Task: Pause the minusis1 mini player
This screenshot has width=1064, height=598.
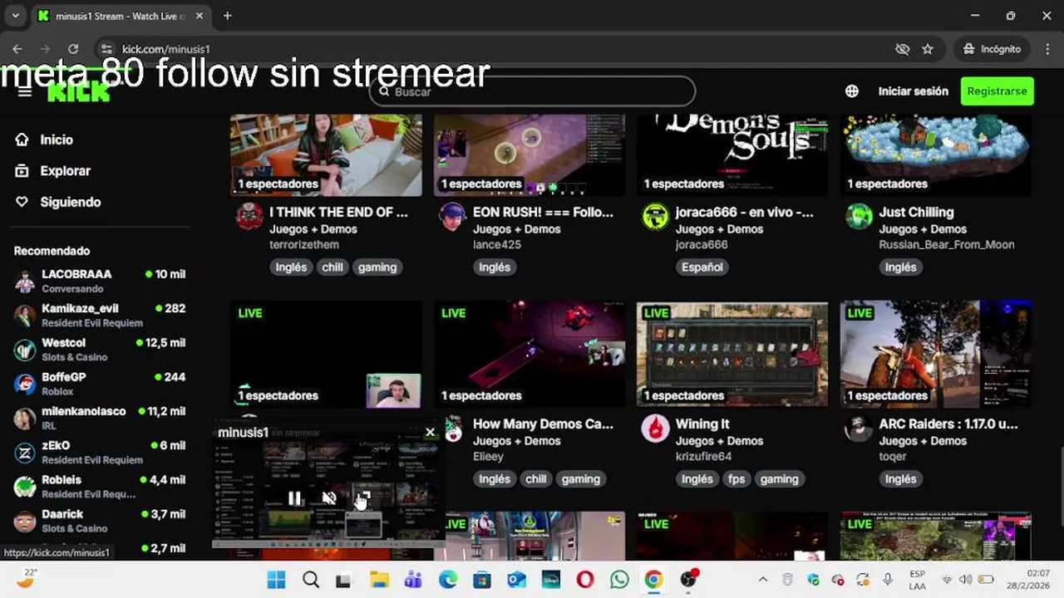Action: [294, 498]
